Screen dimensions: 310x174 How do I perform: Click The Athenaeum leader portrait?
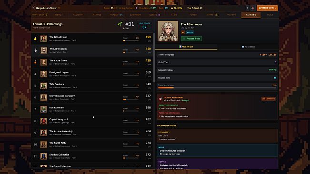tap(168, 31)
